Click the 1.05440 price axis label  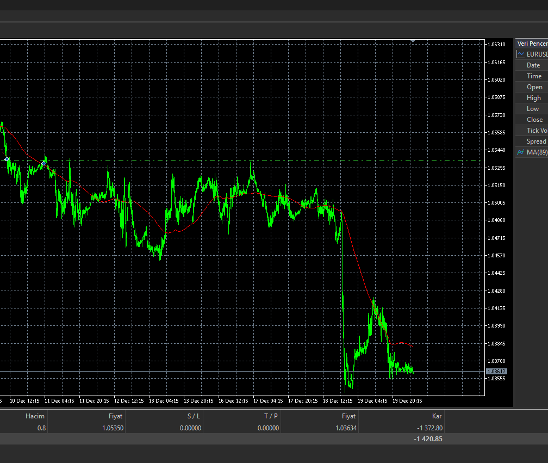point(496,150)
